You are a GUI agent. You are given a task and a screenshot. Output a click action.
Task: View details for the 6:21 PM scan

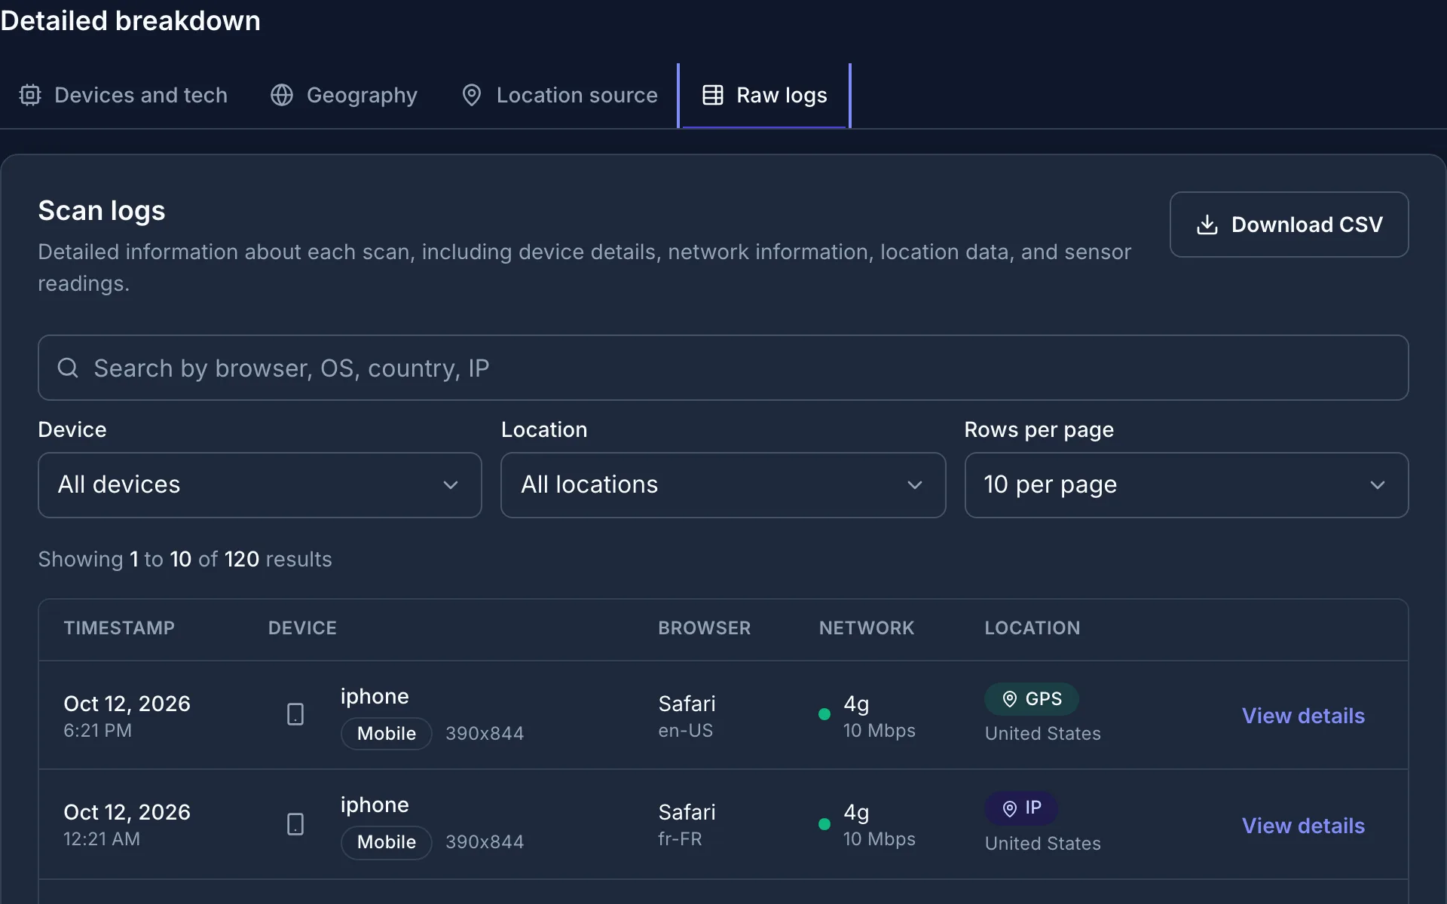(x=1303, y=716)
